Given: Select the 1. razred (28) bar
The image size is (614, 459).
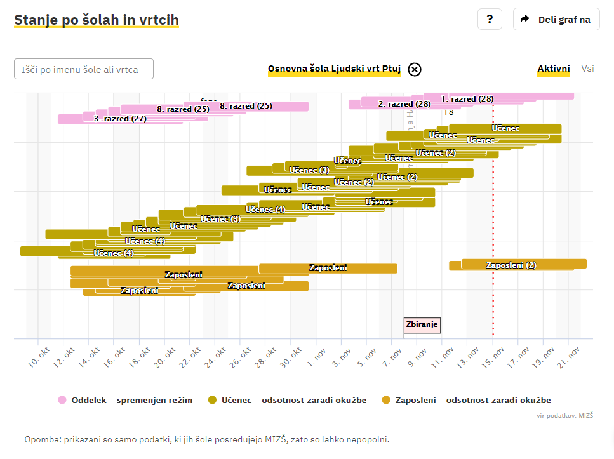Looking at the screenshot, I should [467, 98].
